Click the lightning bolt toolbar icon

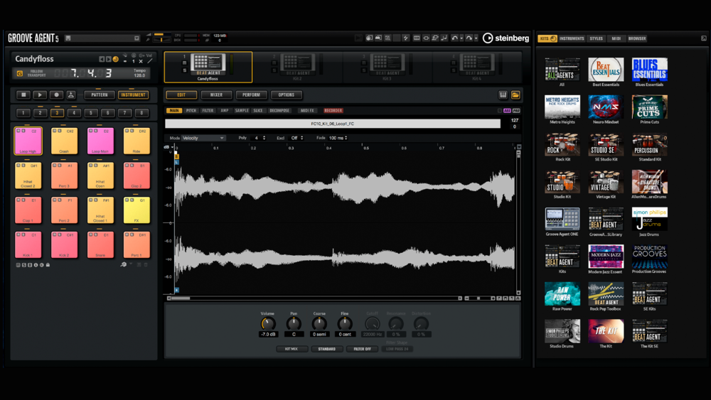pos(406,38)
